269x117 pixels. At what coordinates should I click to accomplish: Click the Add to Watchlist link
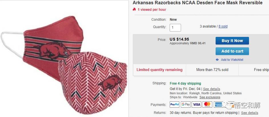[x=232, y=60]
